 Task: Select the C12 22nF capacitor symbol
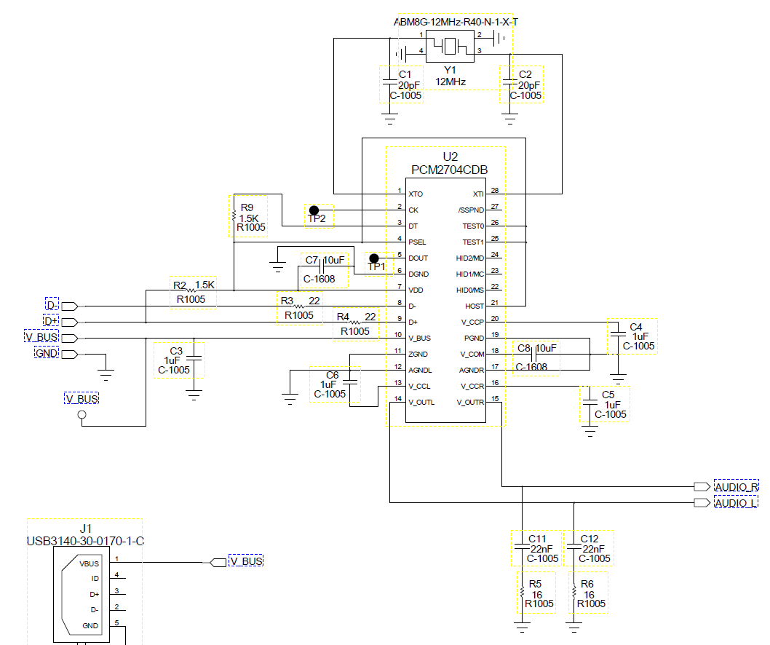pyautogui.click(x=573, y=546)
